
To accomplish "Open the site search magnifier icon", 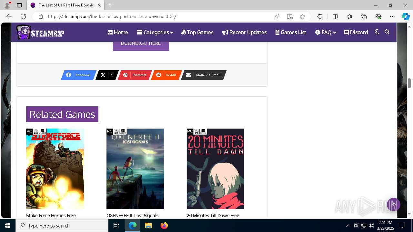I will point(387,32).
